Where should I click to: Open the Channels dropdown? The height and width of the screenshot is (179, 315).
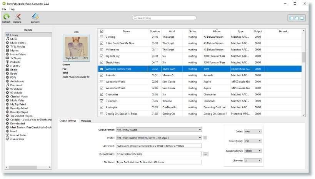(253, 161)
